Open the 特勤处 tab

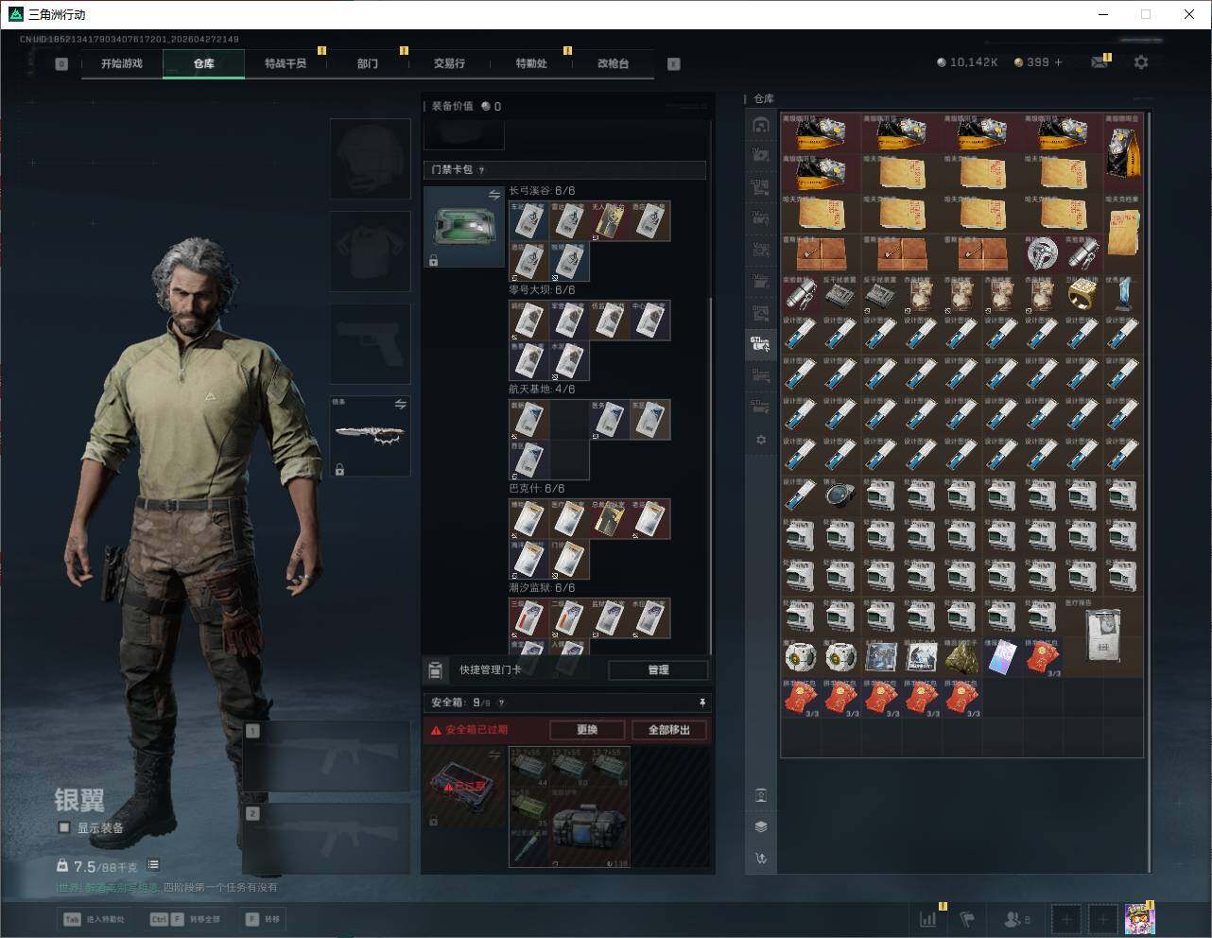click(531, 63)
